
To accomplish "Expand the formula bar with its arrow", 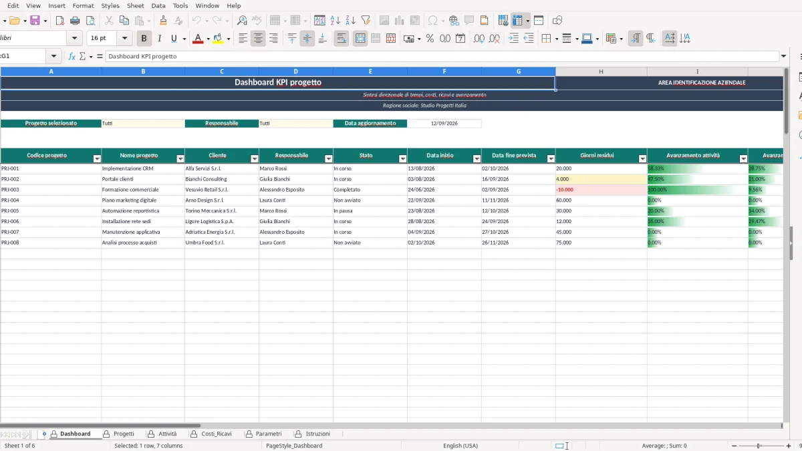I will 783,57.
